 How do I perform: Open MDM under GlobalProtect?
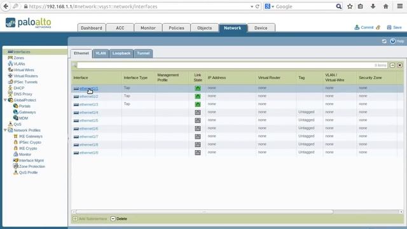point(24,118)
